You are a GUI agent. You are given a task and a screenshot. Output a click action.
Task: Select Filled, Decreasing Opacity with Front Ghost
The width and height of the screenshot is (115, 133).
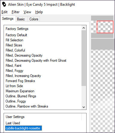pos(36,61)
